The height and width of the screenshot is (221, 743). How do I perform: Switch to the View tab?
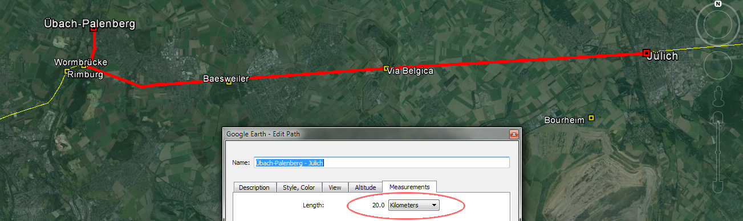[x=335, y=187]
